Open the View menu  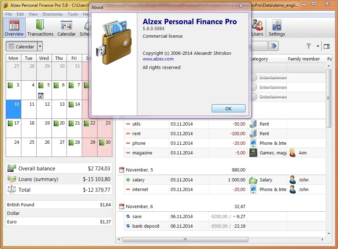(x=33, y=14)
